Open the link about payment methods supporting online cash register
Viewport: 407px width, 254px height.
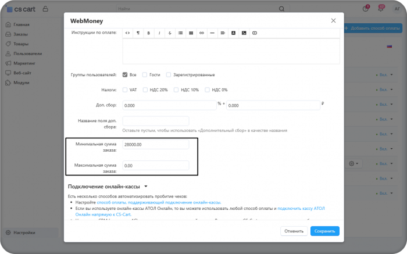point(159,202)
